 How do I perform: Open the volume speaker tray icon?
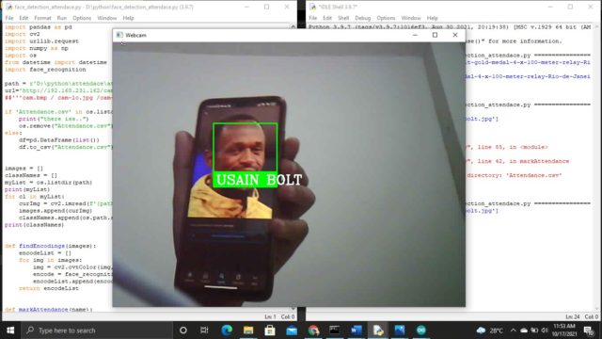click(x=545, y=331)
